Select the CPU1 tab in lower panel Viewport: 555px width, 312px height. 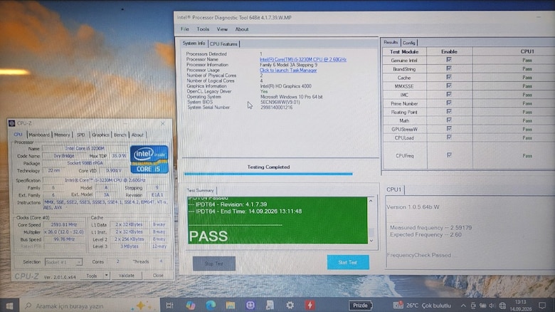[394, 189]
